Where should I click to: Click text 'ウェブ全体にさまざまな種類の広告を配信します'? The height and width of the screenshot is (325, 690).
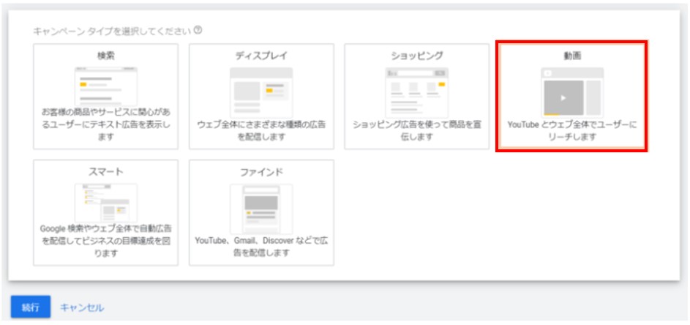(x=261, y=131)
